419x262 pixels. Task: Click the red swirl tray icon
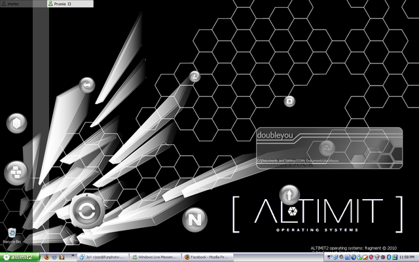(382, 257)
